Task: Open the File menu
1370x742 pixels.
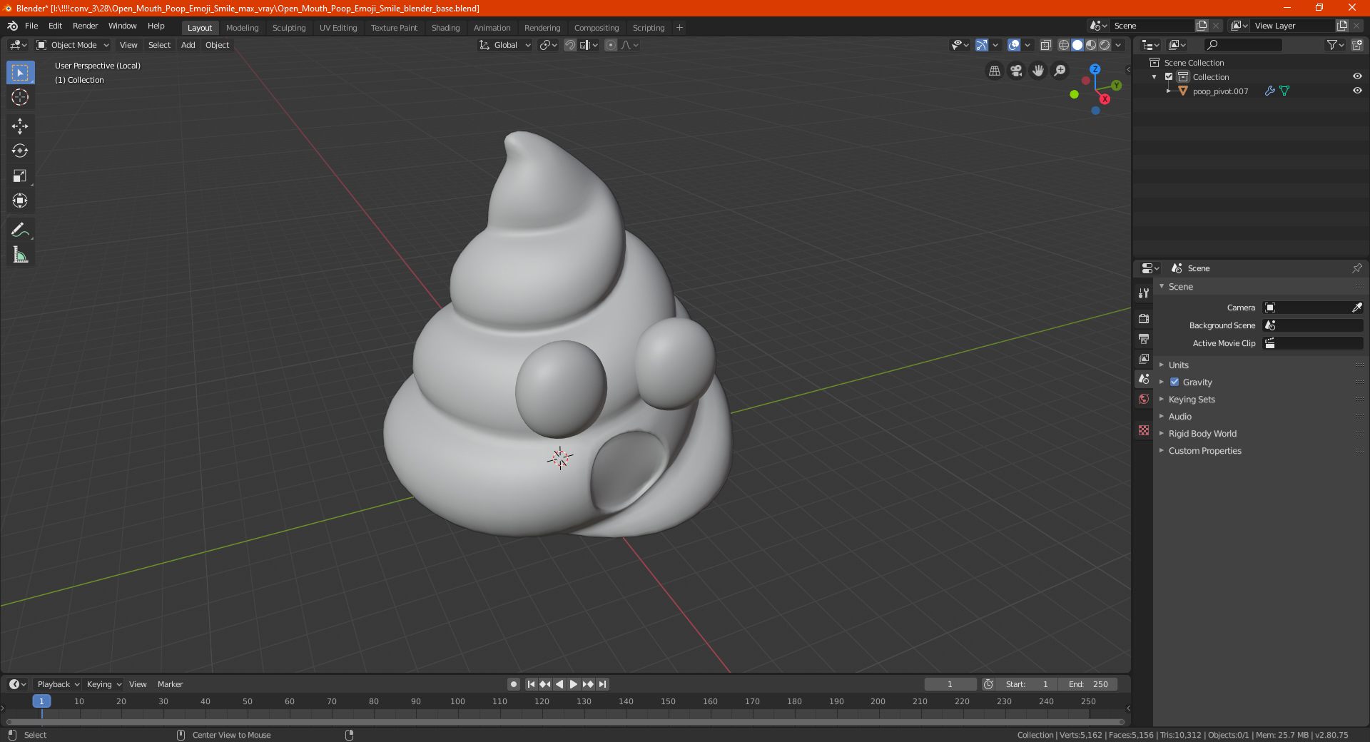Action: coord(31,26)
